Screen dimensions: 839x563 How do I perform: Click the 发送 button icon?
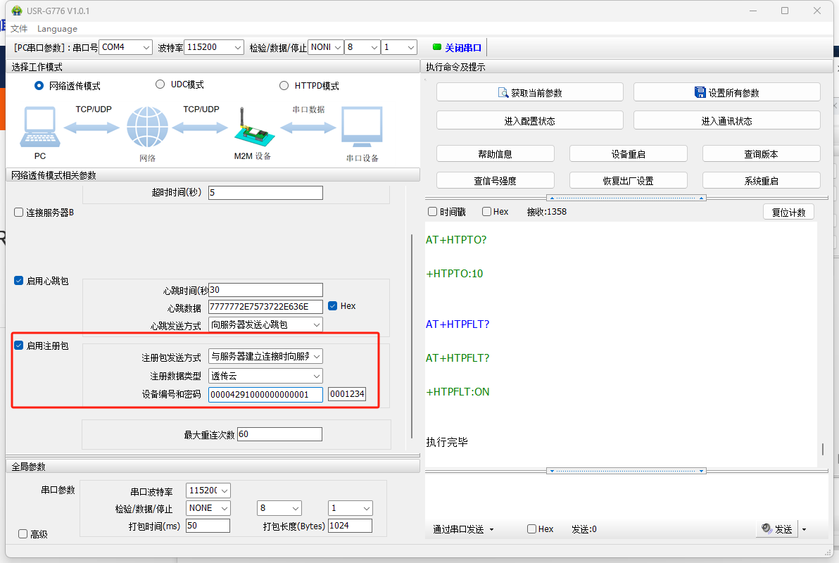767,529
